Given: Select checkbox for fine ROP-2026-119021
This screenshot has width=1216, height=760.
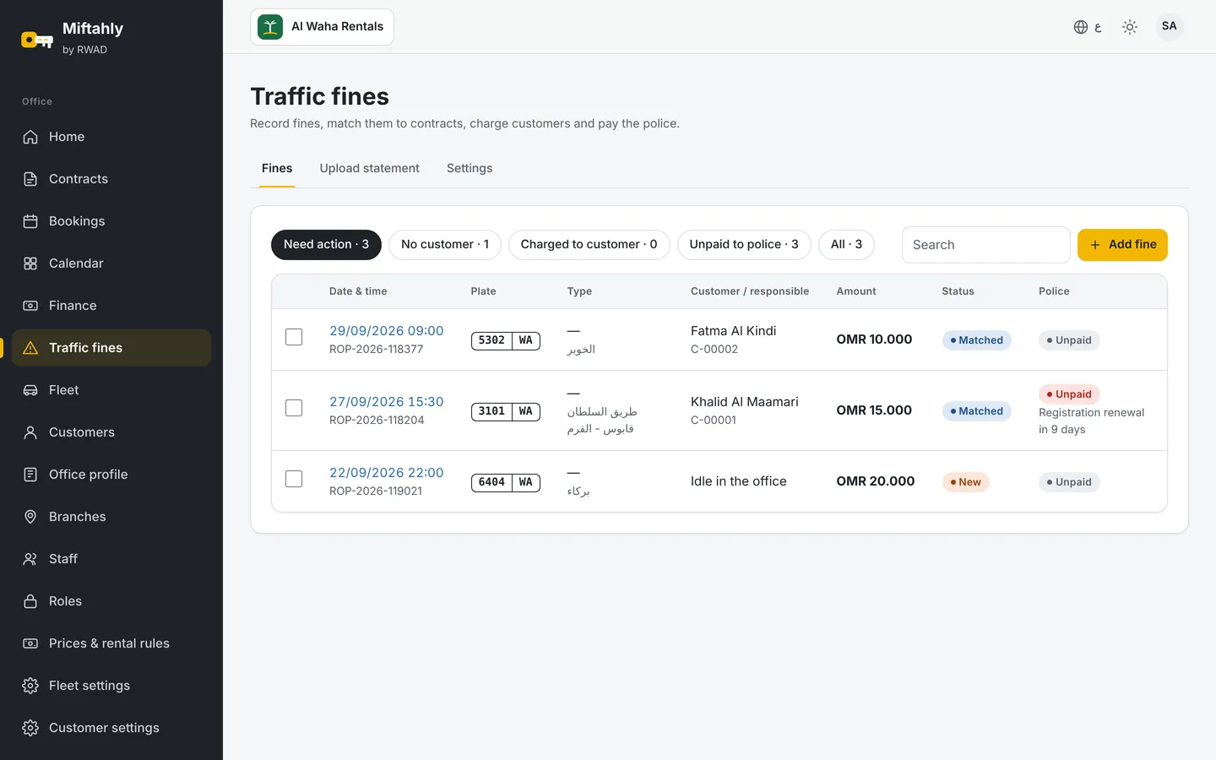Looking at the screenshot, I should [294, 479].
